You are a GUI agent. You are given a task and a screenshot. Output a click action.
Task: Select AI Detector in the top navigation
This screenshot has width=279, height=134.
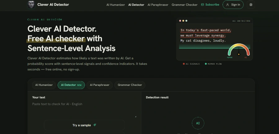(136, 5)
